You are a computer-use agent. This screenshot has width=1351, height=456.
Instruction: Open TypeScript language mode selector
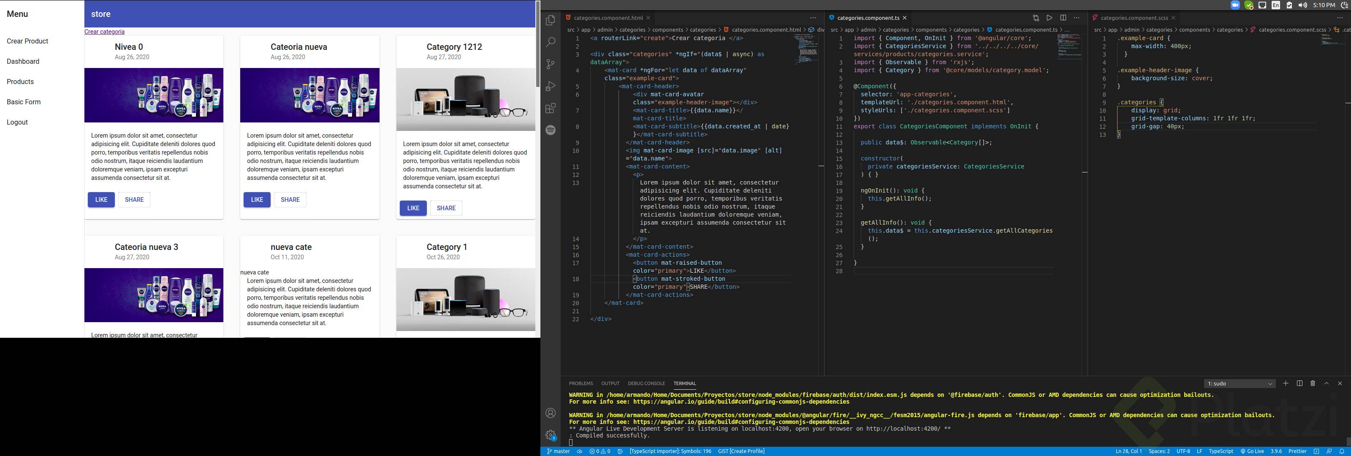(1221, 451)
